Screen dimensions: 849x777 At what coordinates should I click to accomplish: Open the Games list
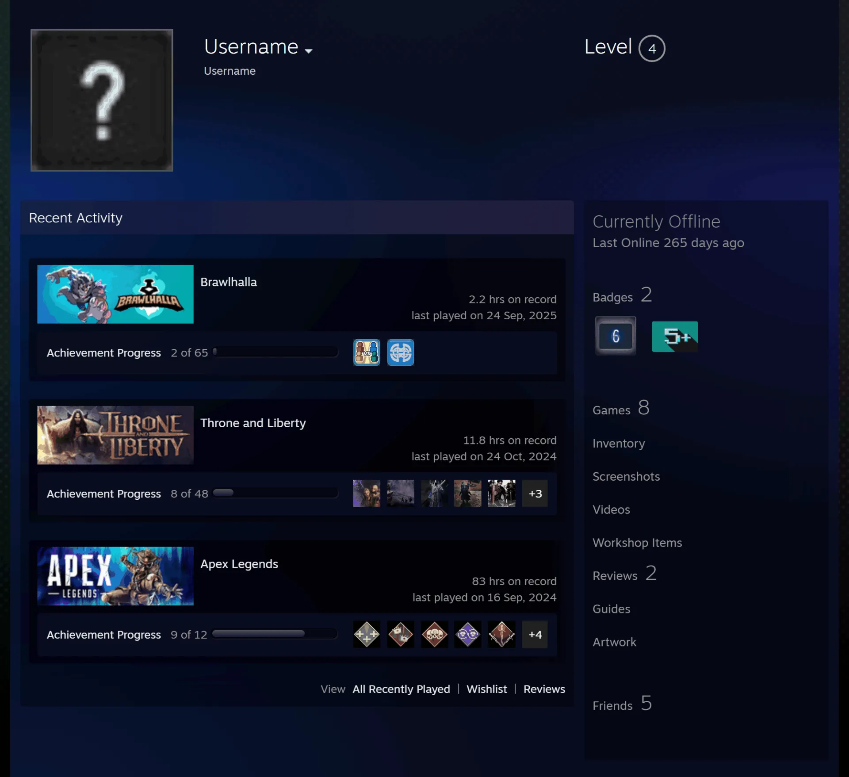[x=621, y=408]
